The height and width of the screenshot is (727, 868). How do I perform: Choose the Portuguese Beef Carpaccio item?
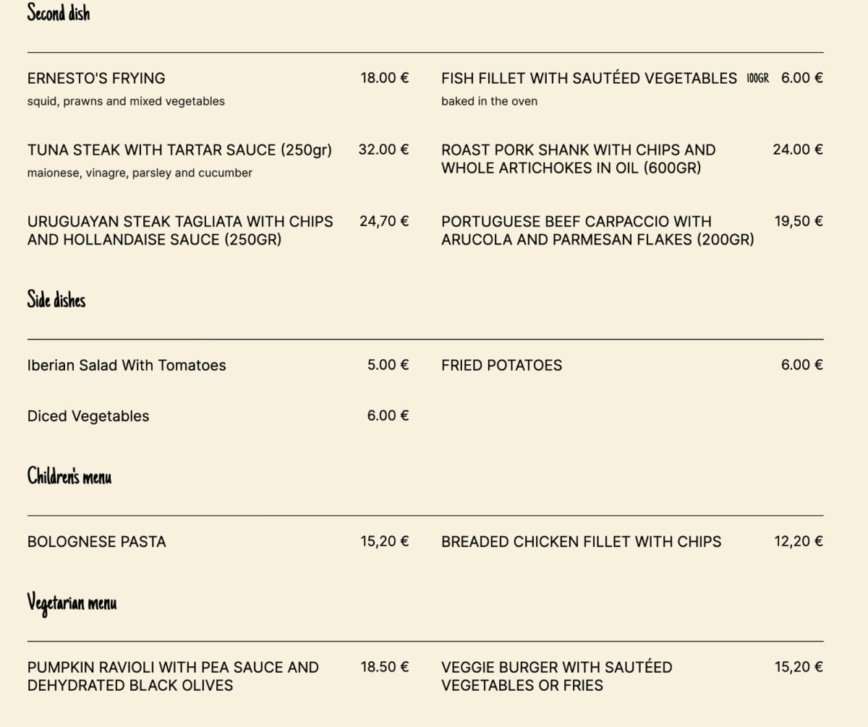597,231
